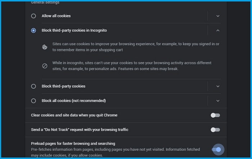
Task: Disable the Preload pages for faster browsing toggle
Action: [216, 150]
